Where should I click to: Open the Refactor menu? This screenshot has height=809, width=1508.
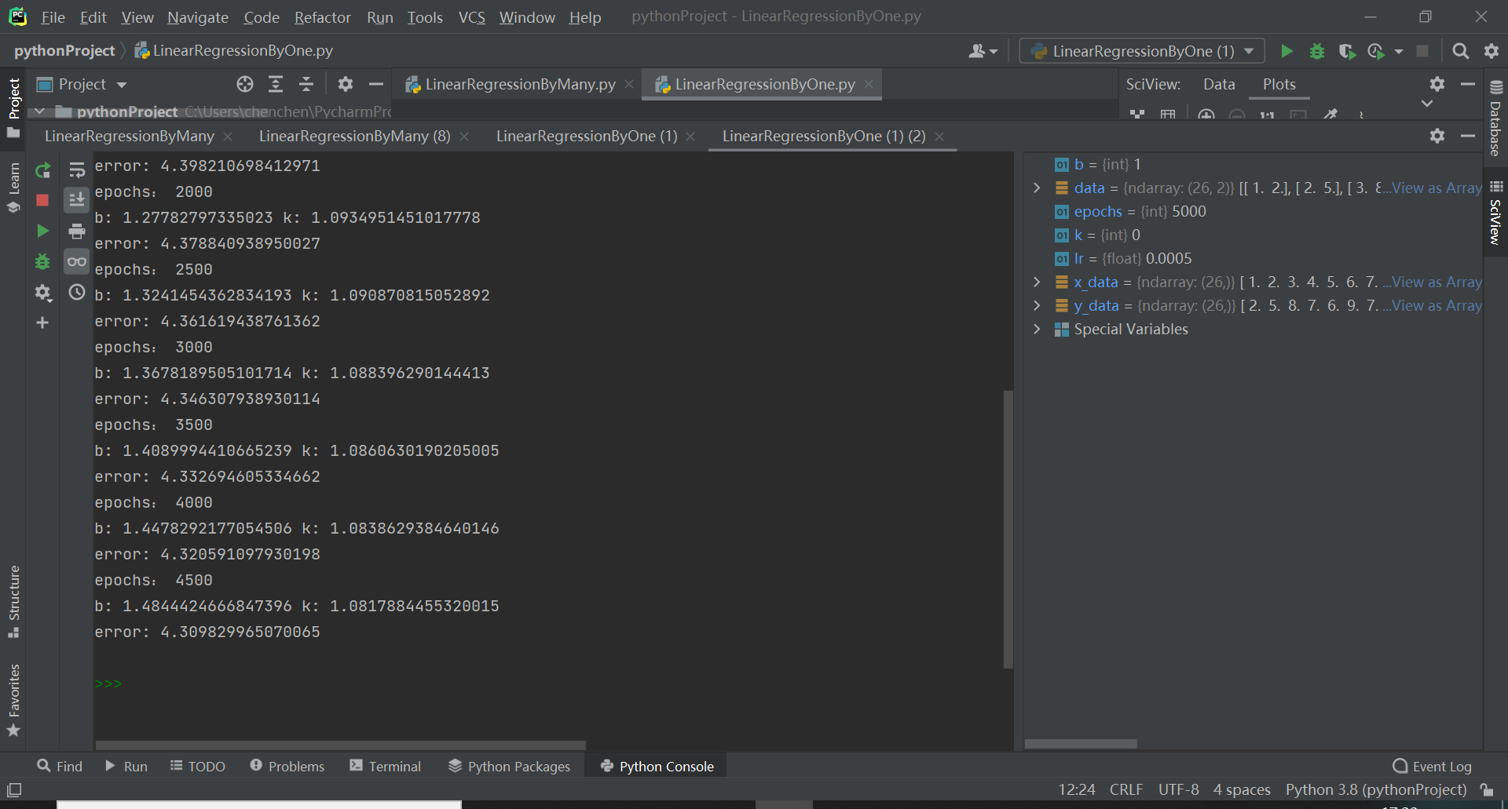pyautogui.click(x=322, y=17)
